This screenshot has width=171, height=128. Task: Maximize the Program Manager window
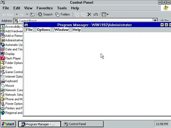[166, 25]
